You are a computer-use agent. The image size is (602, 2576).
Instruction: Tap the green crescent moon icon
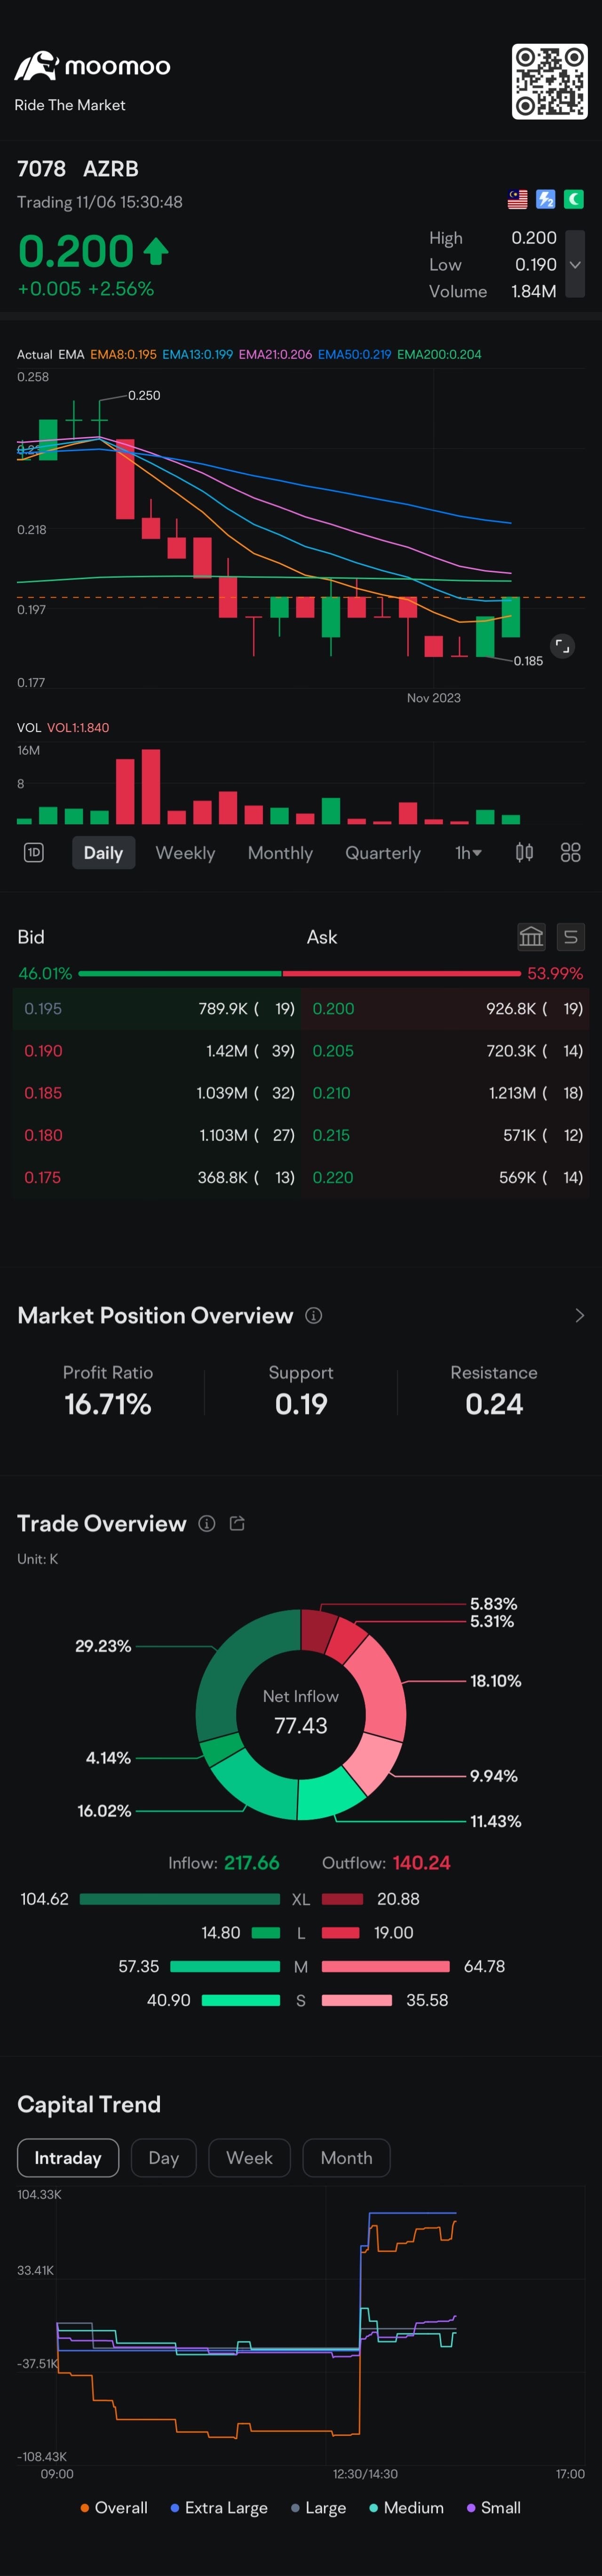(x=574, y=199)
